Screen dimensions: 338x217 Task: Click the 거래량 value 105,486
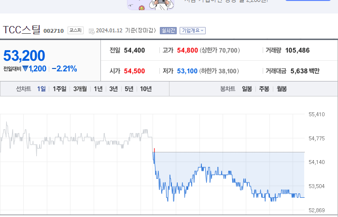[x=297, y=50]
